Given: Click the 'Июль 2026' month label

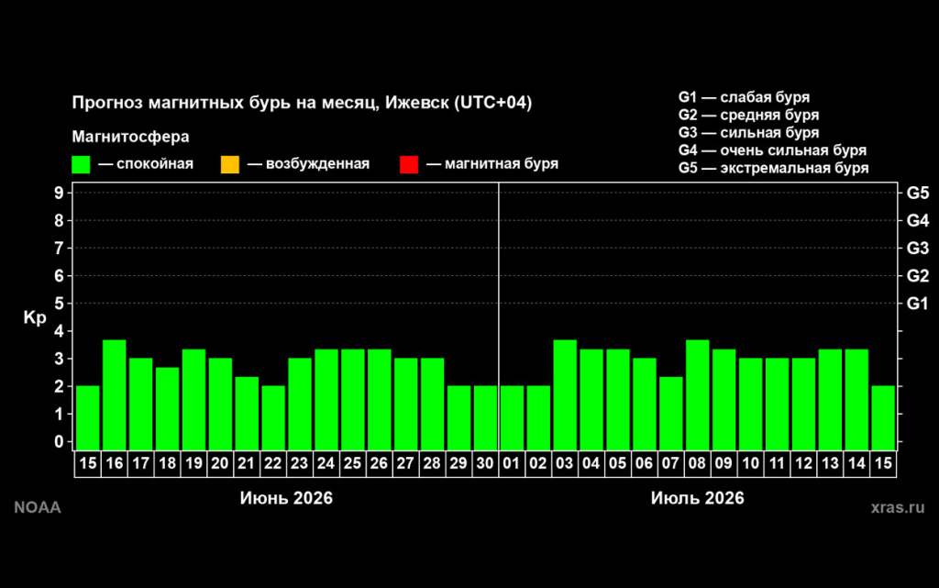Looking at the screenshot, I should click(698, 498).
